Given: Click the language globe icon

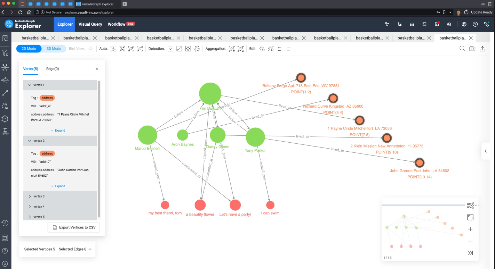Looking at the screenshot, I should (464, 24).
